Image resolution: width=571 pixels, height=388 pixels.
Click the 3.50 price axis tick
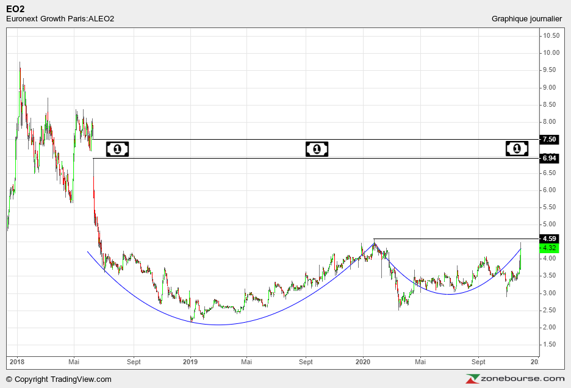[550, 275]
